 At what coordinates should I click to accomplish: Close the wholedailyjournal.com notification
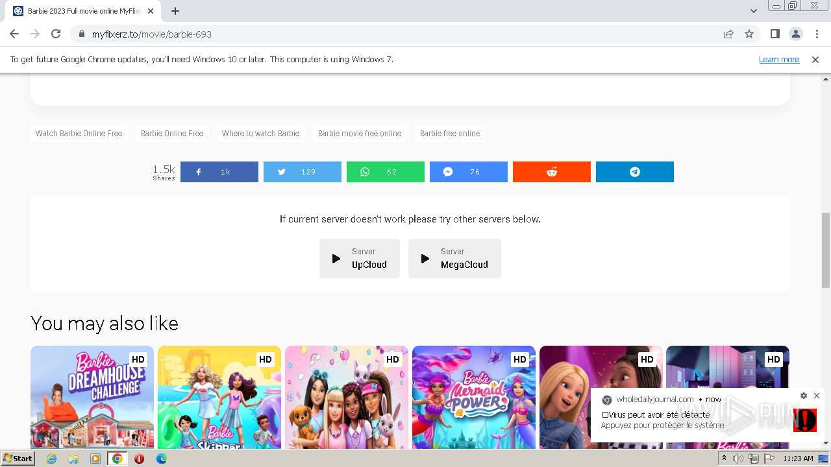coord(817,396)
